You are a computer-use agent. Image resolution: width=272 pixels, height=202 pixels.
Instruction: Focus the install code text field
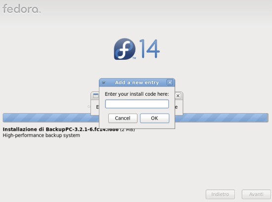point(137,104)
